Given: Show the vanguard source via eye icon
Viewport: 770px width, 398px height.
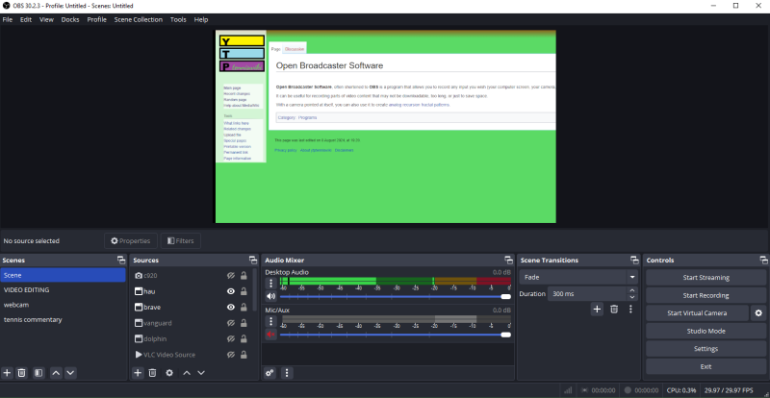Looking at the screenshot, I should 231,323.
